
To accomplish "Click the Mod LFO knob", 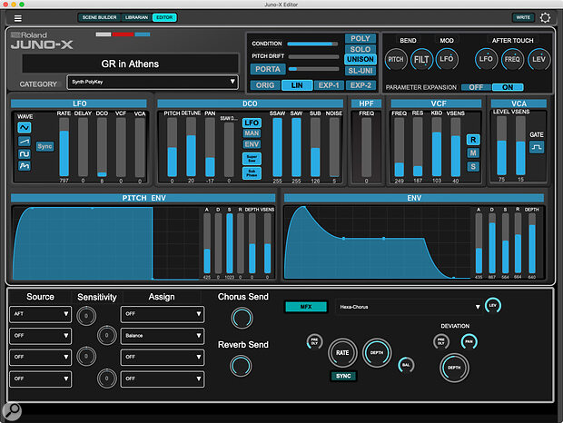I will (x=447, y=59).
